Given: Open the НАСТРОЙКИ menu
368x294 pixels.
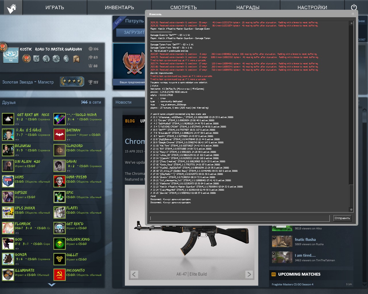Looking at the screenshot, I should (x=312, y=7).
